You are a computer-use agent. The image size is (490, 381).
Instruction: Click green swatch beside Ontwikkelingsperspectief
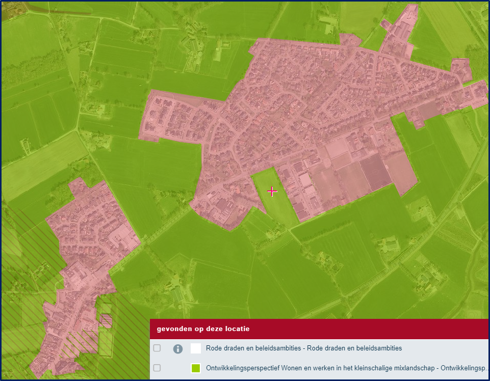196,368
